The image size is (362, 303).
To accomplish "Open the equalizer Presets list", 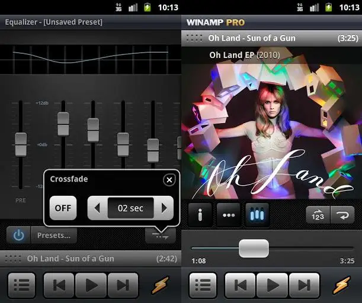I will 54,235.
